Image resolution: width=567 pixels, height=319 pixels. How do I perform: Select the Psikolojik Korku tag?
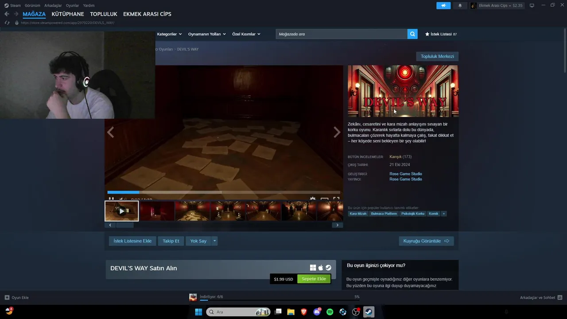coord(413,214)
